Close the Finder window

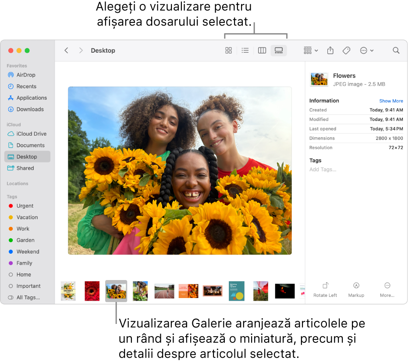[11, 50]
